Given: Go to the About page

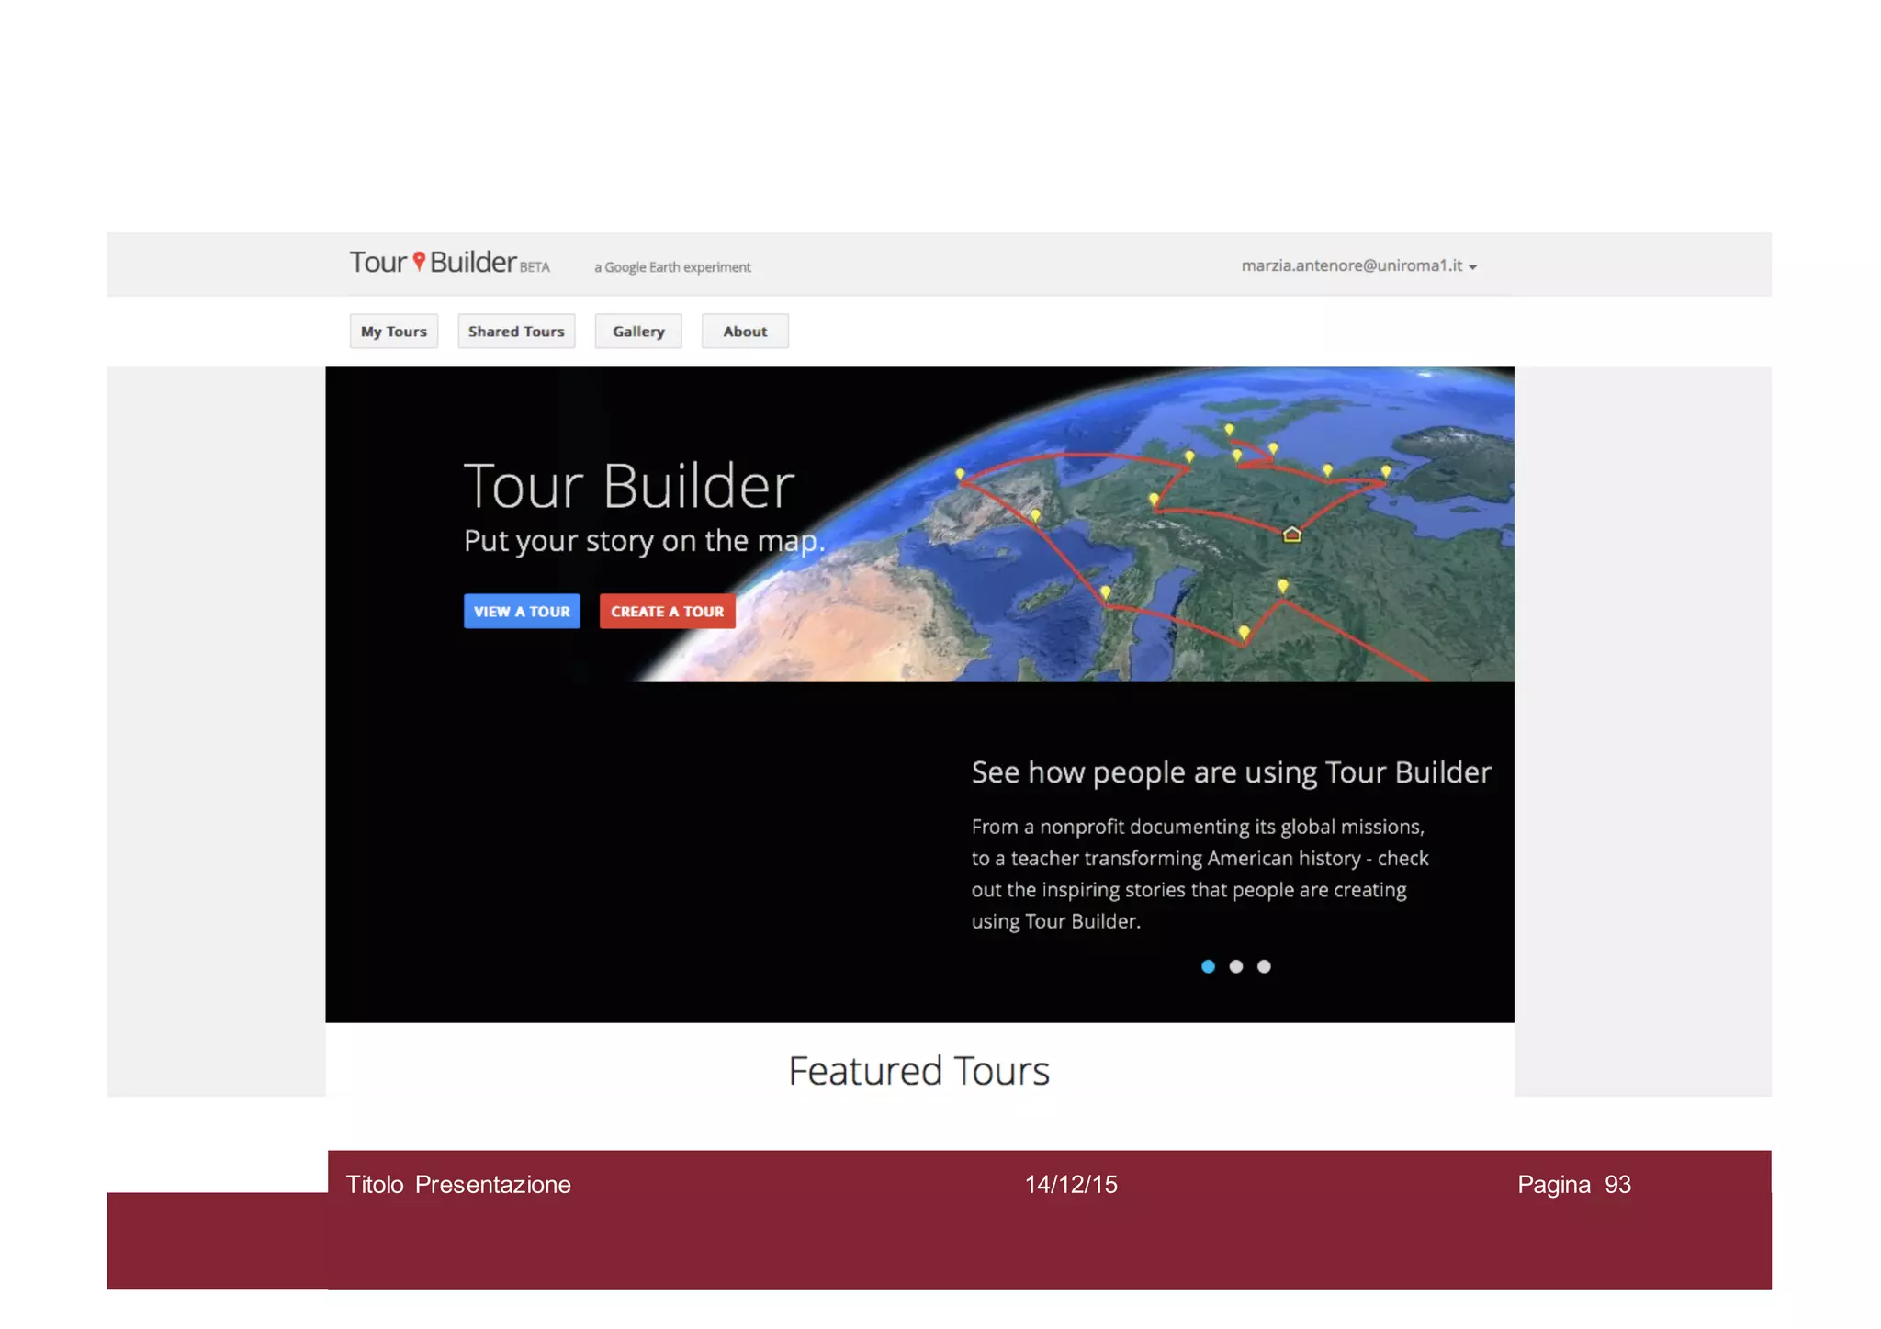Looking at the screenshot, I should pyautogui.click(x=744, y=332).
